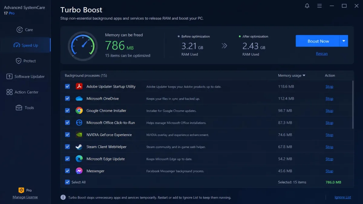Expand the Boost Now dropdown arrow
Viewport: 363px width, 204px height.
click(344, 41)
